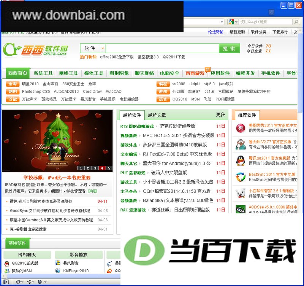The image size is (304, 286).
Task: Click the 腾讯qq2011 penguin icon
Action: coord(241,160)
